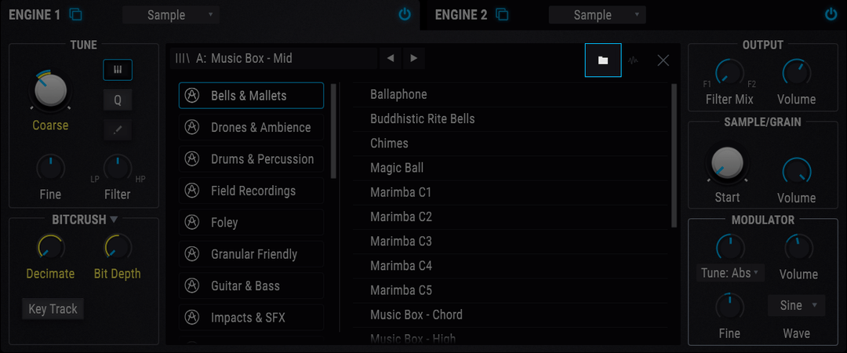This screenshot has height=353, width=847.
Task: Toggle Engine 2 power button
Action: coord(831,15)
